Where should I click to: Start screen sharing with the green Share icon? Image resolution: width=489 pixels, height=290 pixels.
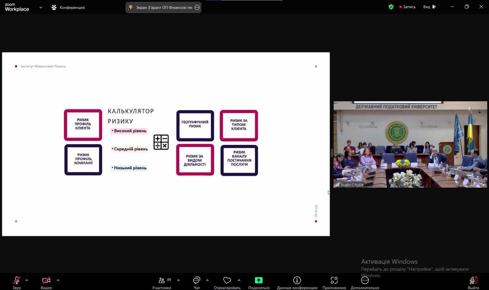click(259, 281)
